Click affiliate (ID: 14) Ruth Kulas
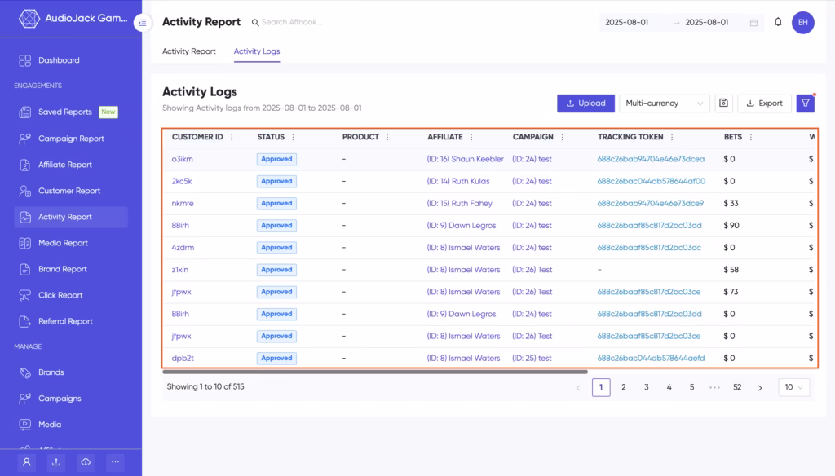Screen dimensions: 835x476 pyautogui.click(x=458, y=181)
